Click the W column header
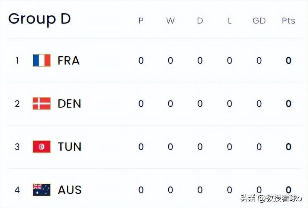The height and width of the screenshot is (208, 308). 170,20
